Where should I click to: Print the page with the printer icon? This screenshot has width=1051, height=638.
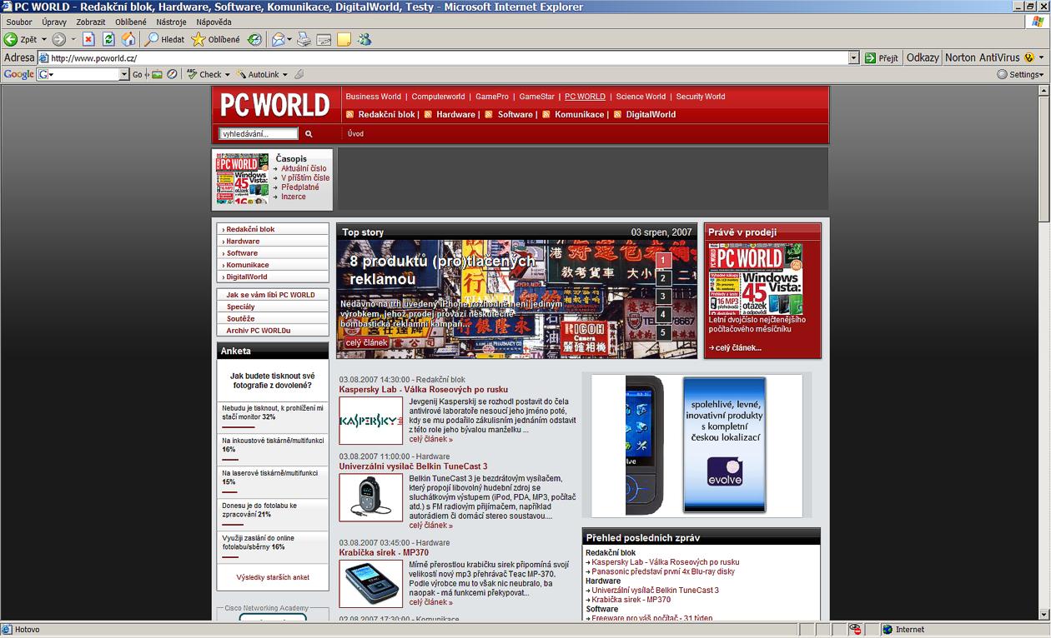click(304, 39)
